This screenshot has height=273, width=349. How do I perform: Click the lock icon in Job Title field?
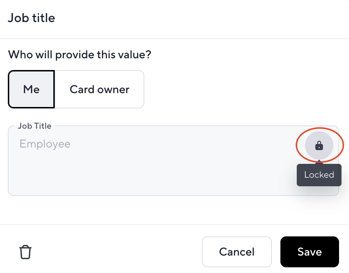click(319, 145)
